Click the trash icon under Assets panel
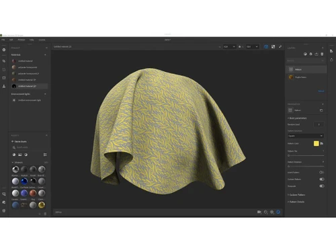 [x=45, y=214]
